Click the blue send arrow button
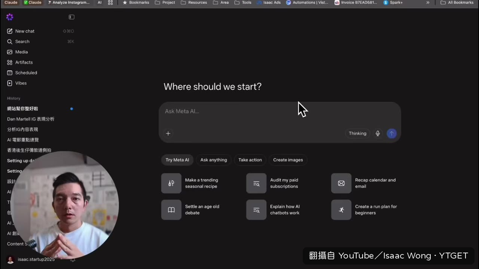Image resolution: width=479 pixels, height=269 pixels. [x=391, y=133]
